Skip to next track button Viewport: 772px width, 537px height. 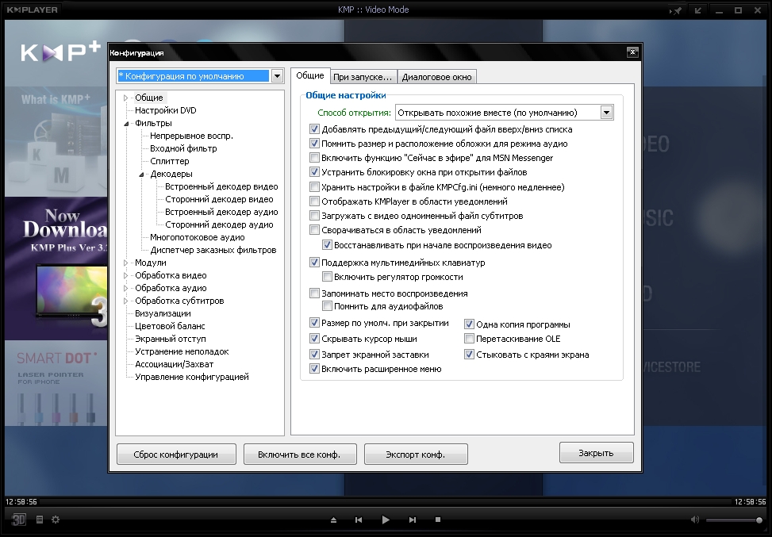pos(413,520)
